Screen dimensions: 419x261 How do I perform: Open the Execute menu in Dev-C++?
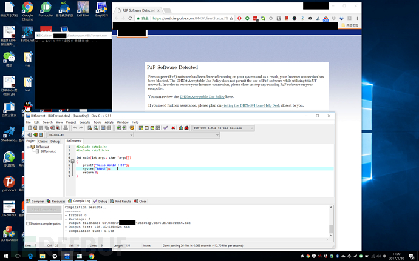pyautogui.click(x=84, y=122)
